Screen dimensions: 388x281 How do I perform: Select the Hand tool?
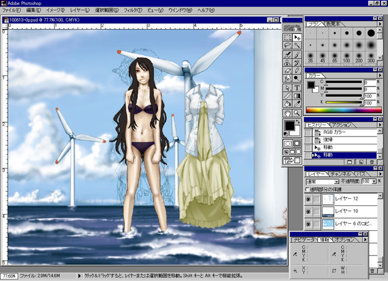[x=287, y=114]
